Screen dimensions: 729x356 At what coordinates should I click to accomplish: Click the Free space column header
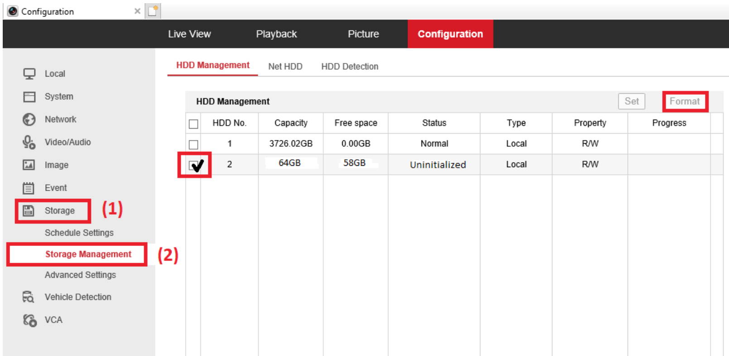click(x=356, y=123)
